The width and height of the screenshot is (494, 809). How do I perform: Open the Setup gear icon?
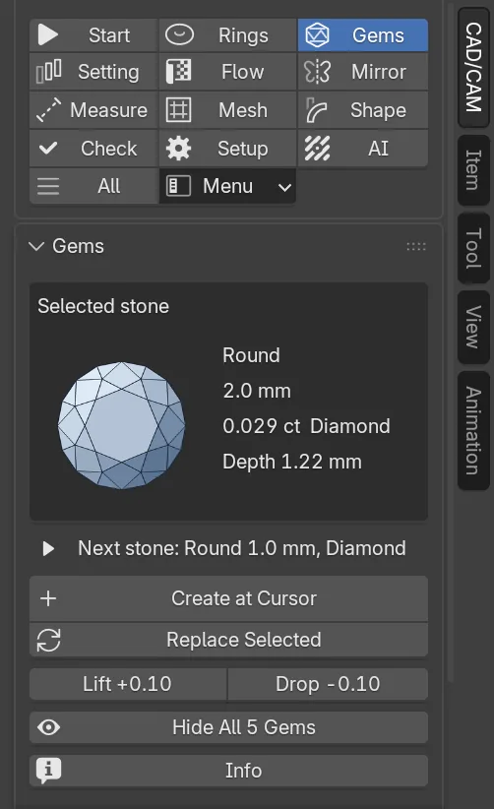[178, 149]
